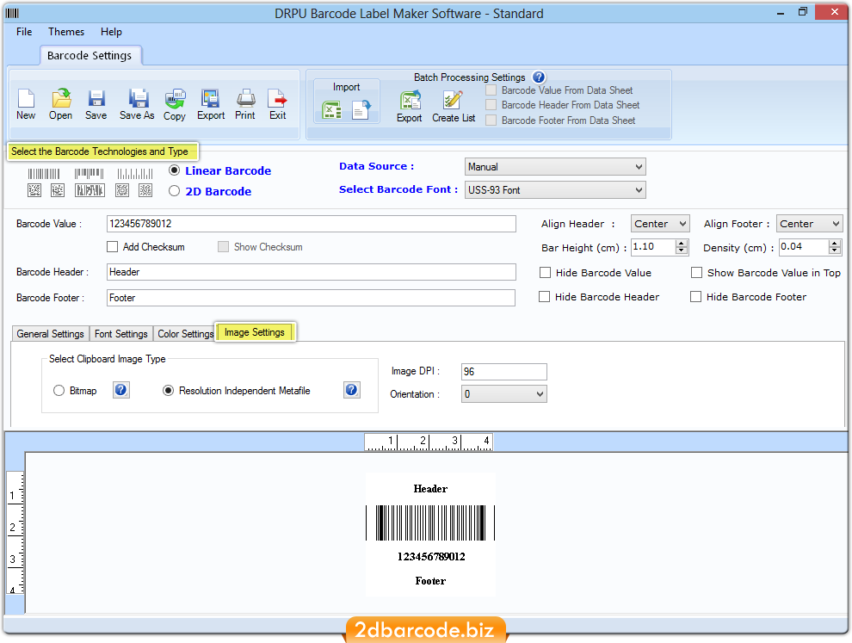Click the PDF417 style barcode sample icon

(90, 190)
